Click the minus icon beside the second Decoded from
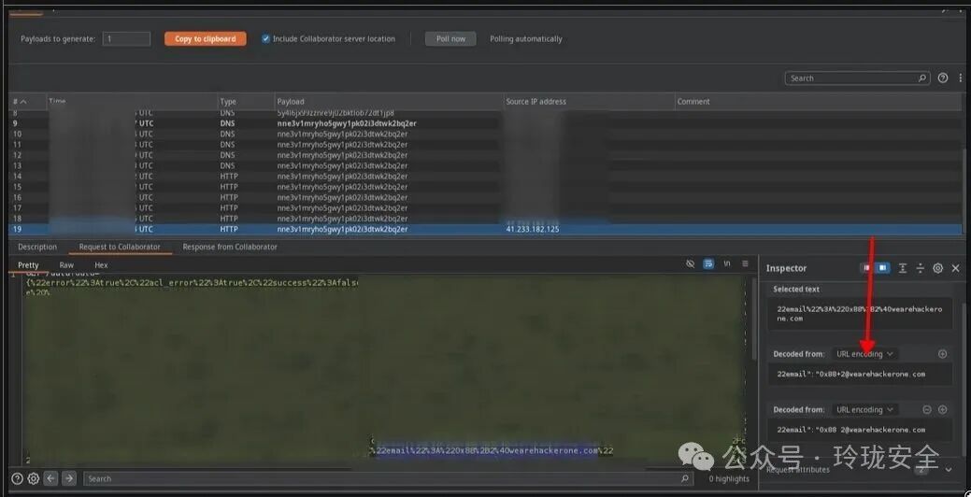The width and height of the screenshot is (971, 497). pyautogui.click(x=927, y=410)
